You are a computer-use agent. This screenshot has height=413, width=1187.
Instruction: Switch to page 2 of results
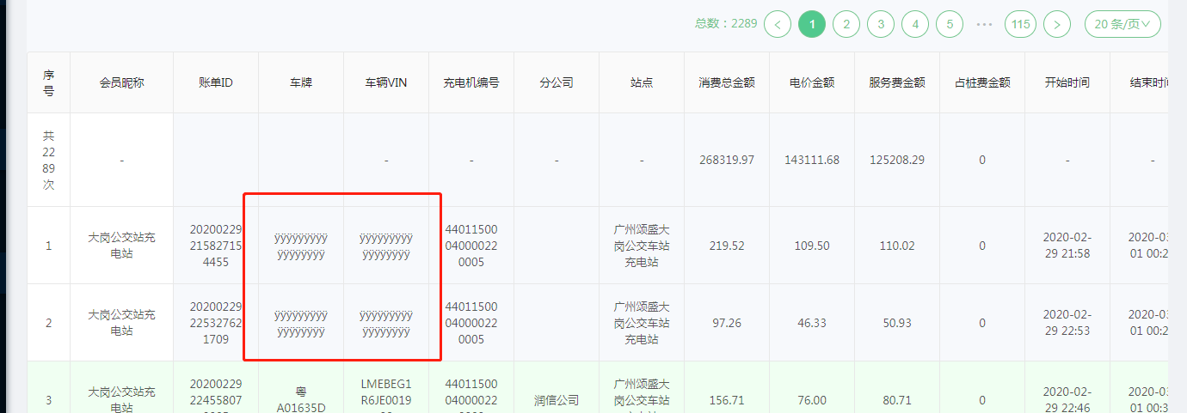click(846, 24)
